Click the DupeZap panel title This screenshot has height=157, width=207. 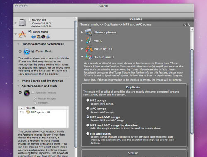tap(136, 19)
